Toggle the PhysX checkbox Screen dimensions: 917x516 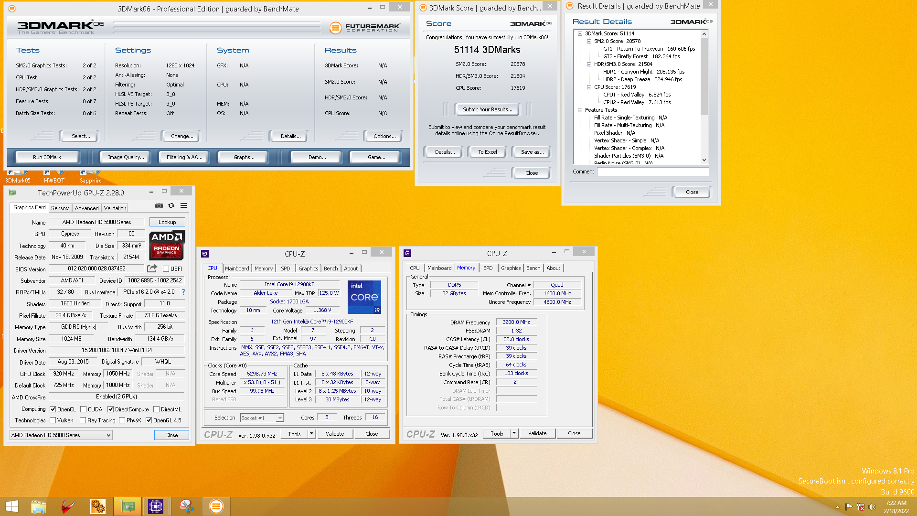[122, 420]
